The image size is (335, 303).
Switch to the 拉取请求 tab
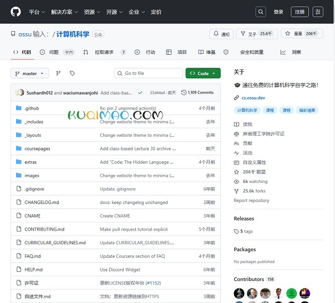[x=105, y=52]
